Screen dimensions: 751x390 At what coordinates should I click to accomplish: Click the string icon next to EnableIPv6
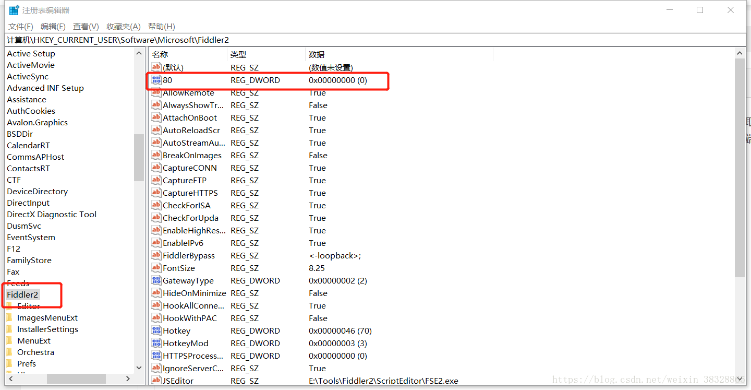tap(156, 243)
